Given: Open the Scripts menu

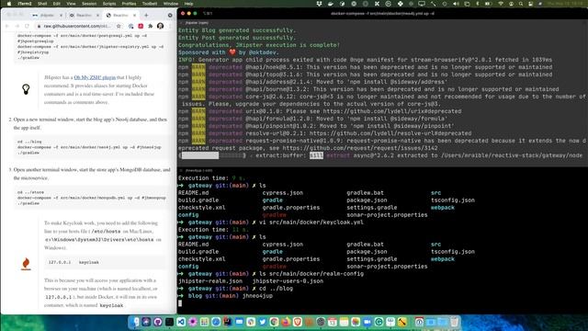Looking at the screenshot, I should [109, 4].
